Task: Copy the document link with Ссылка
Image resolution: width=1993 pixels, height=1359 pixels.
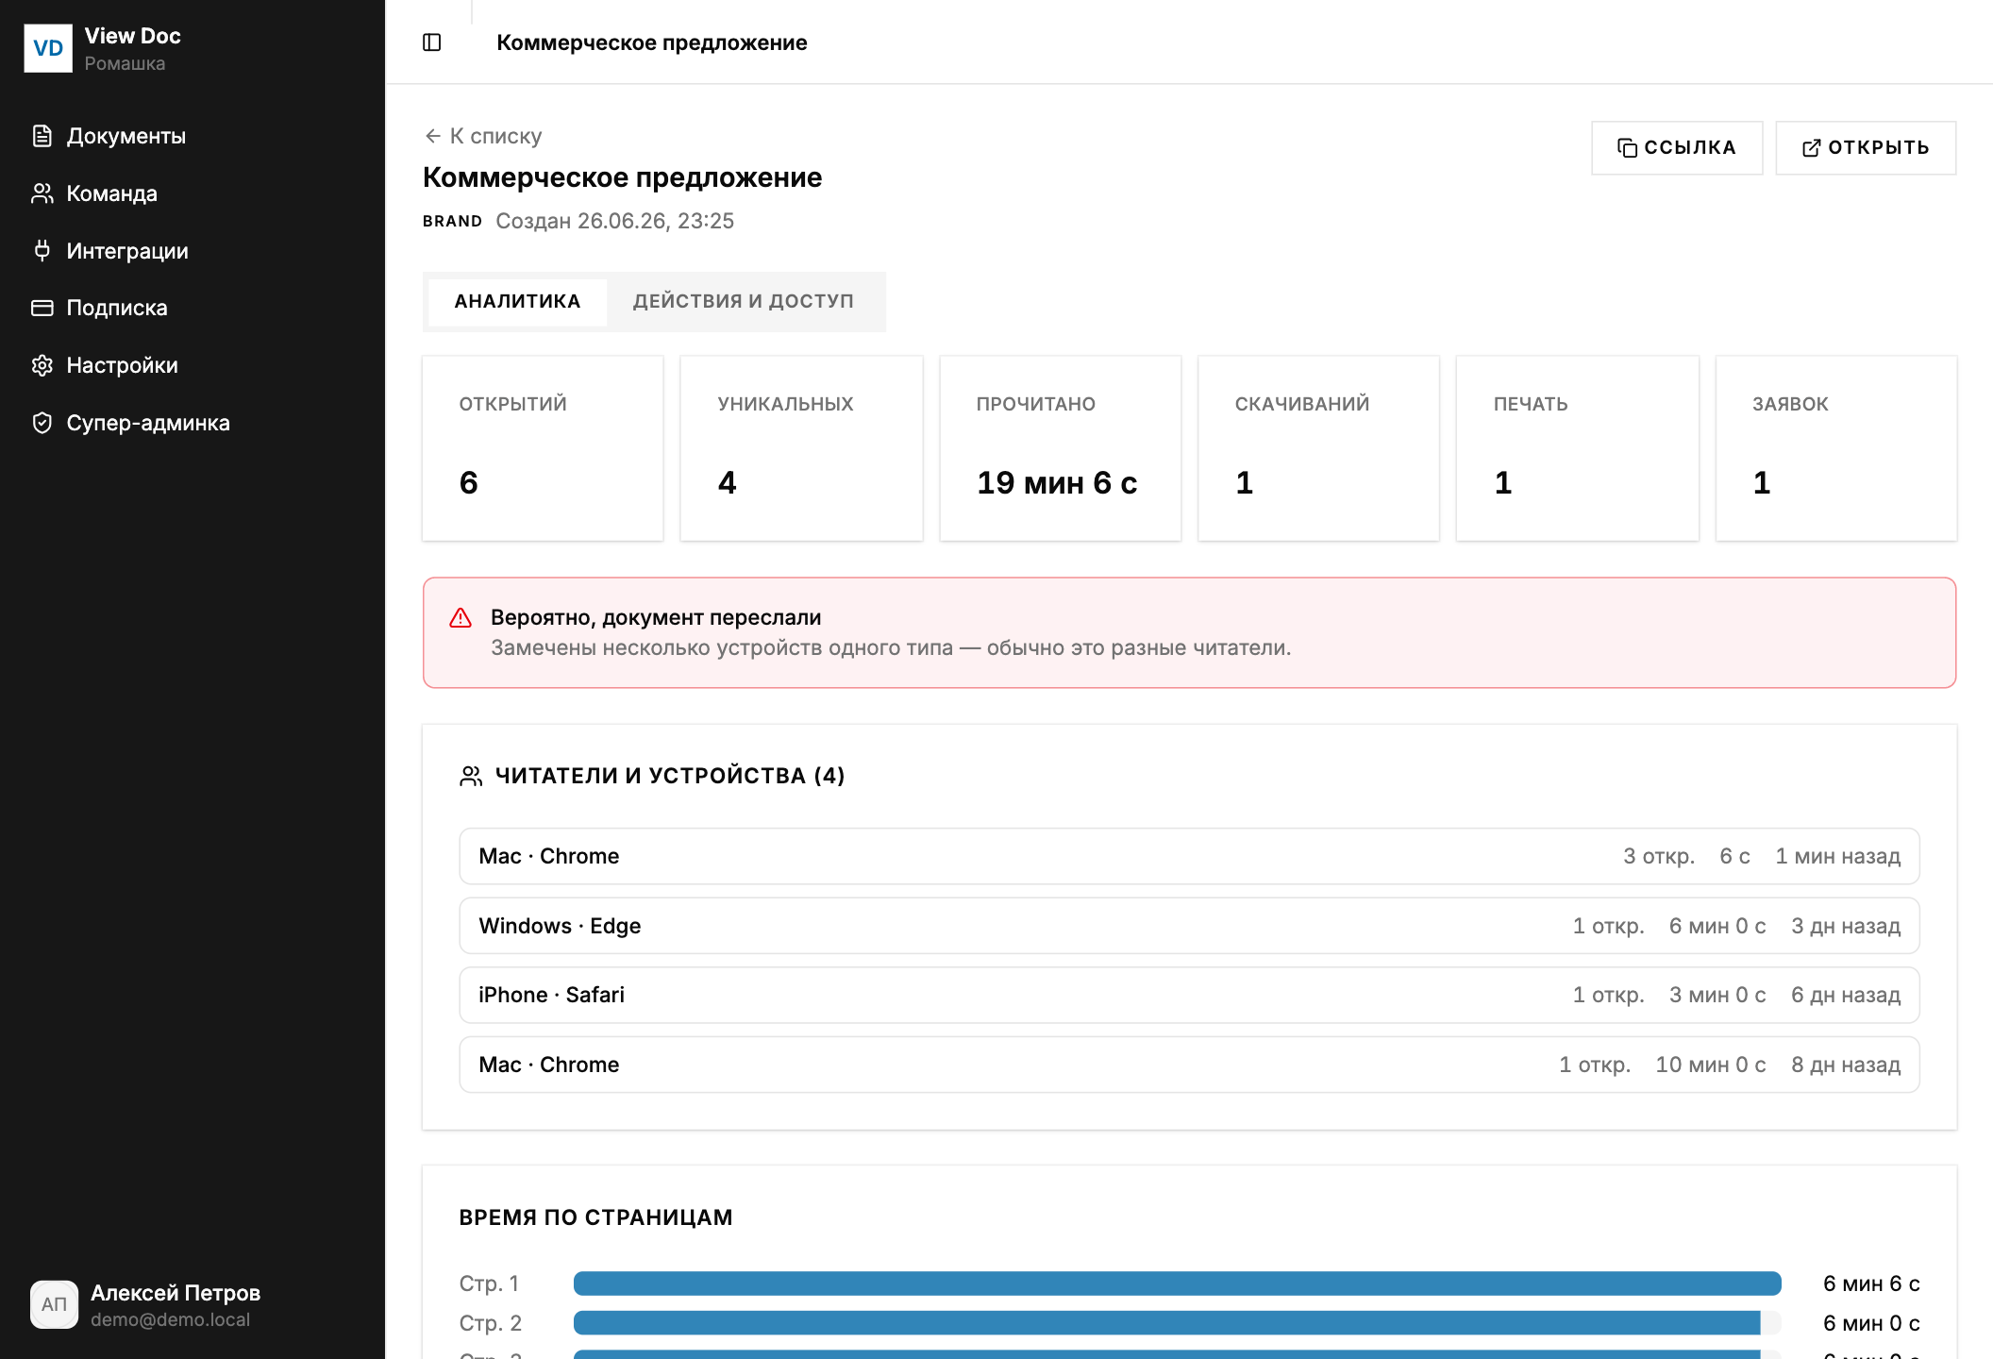Action: click(x=1677, y=147)
